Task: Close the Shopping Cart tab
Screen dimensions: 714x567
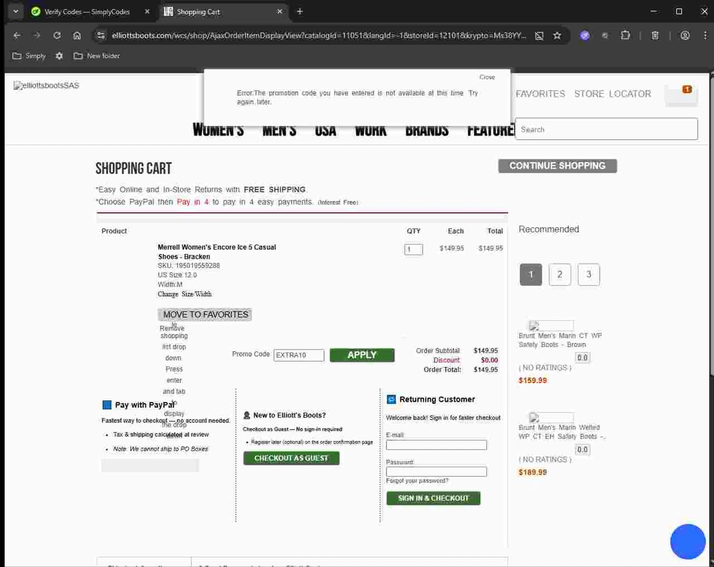Action: tap(279, 11)
